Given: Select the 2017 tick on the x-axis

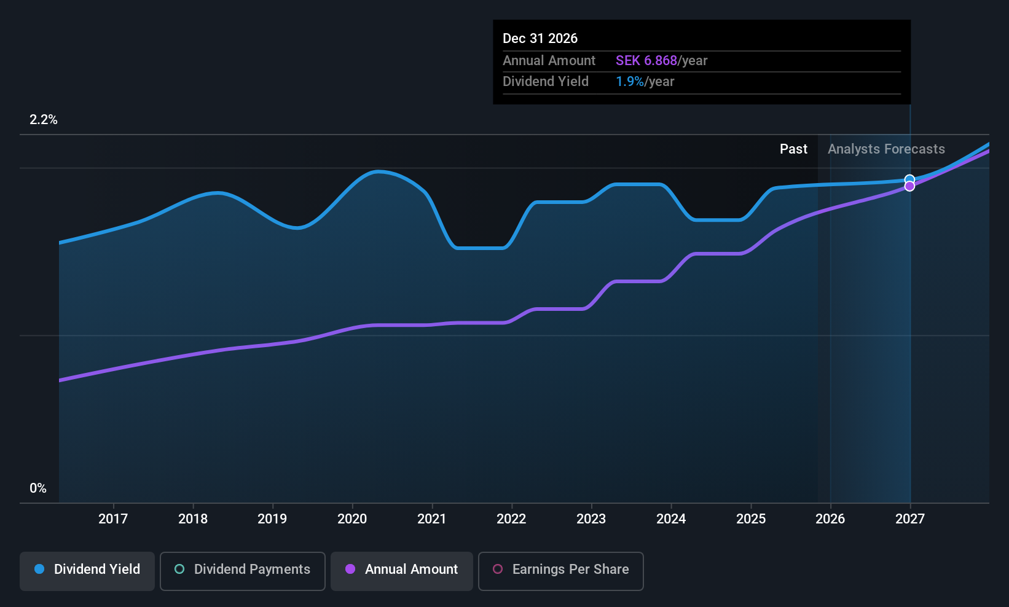Looking at the screenshot, I should (x=113, y=519).
